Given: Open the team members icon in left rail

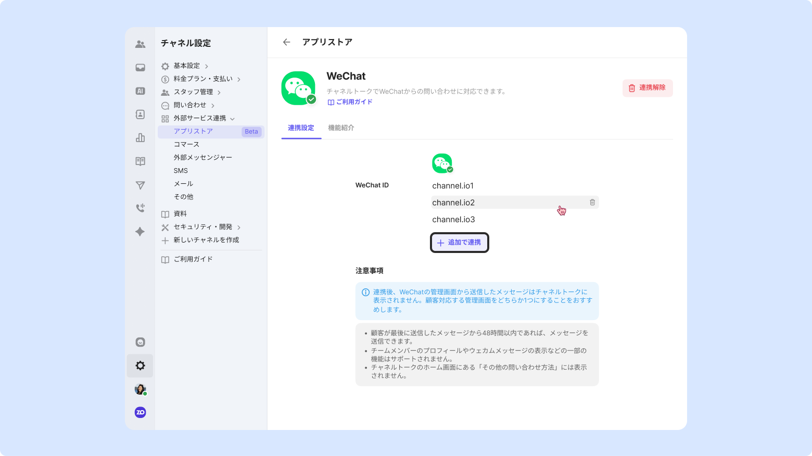Looking at the screenshot, I should 140,44.
